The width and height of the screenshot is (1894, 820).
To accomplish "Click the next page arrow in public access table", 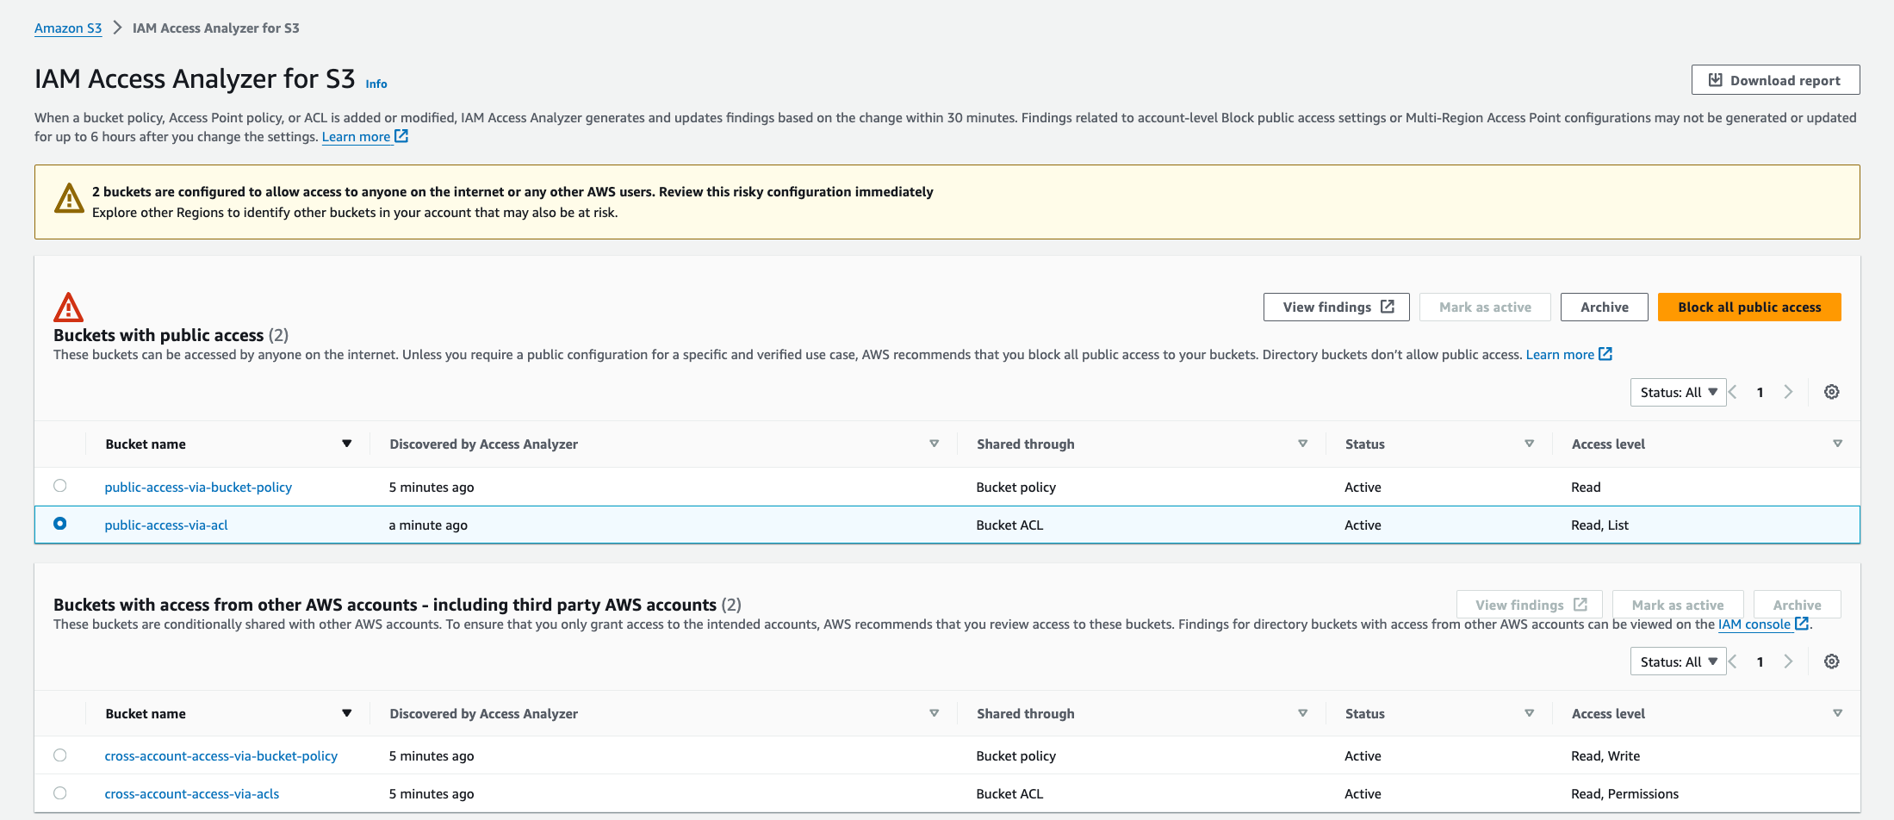I will 1789,392.
